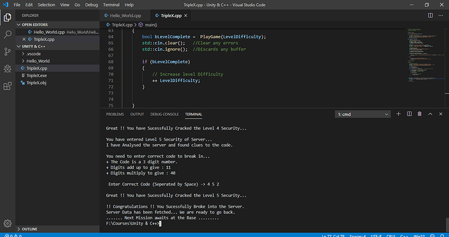The width and height of the screenshot is (449, 237).
Task: Open the Explorer view in activity bar
Action: (7, 18)
